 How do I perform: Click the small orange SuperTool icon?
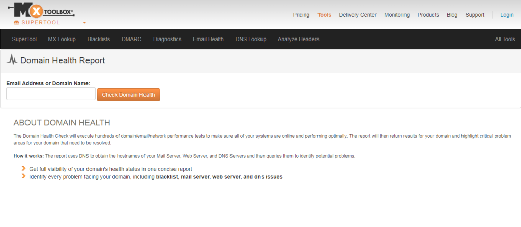tap(16, 23)
